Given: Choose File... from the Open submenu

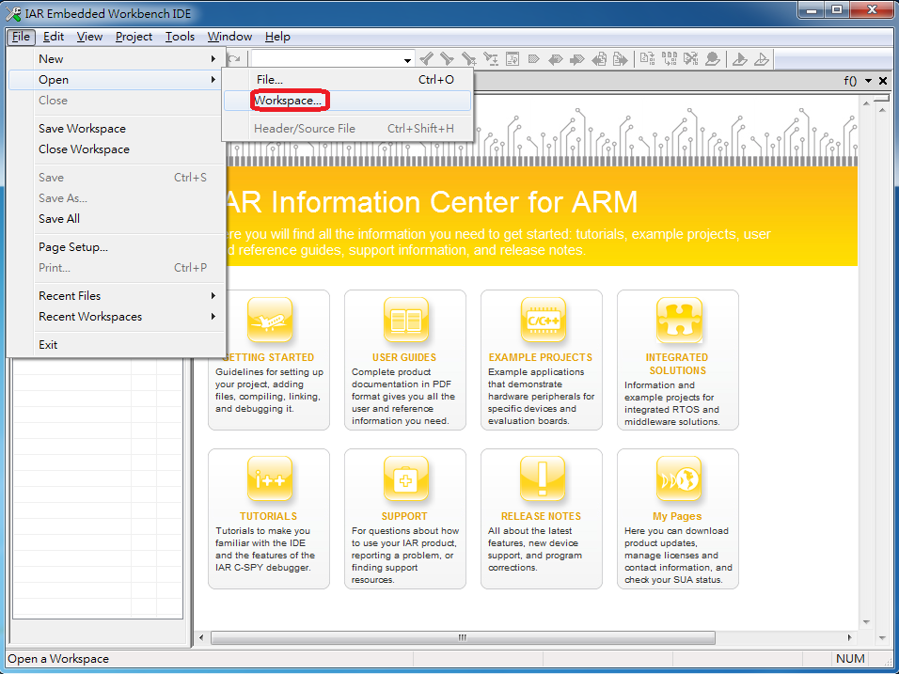Looking at the screenshot, I should [347, 80].
